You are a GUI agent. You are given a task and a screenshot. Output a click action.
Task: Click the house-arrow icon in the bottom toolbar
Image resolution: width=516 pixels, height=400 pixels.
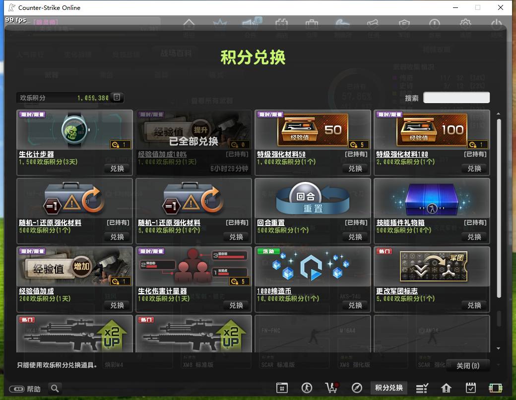tap(446, 388)
